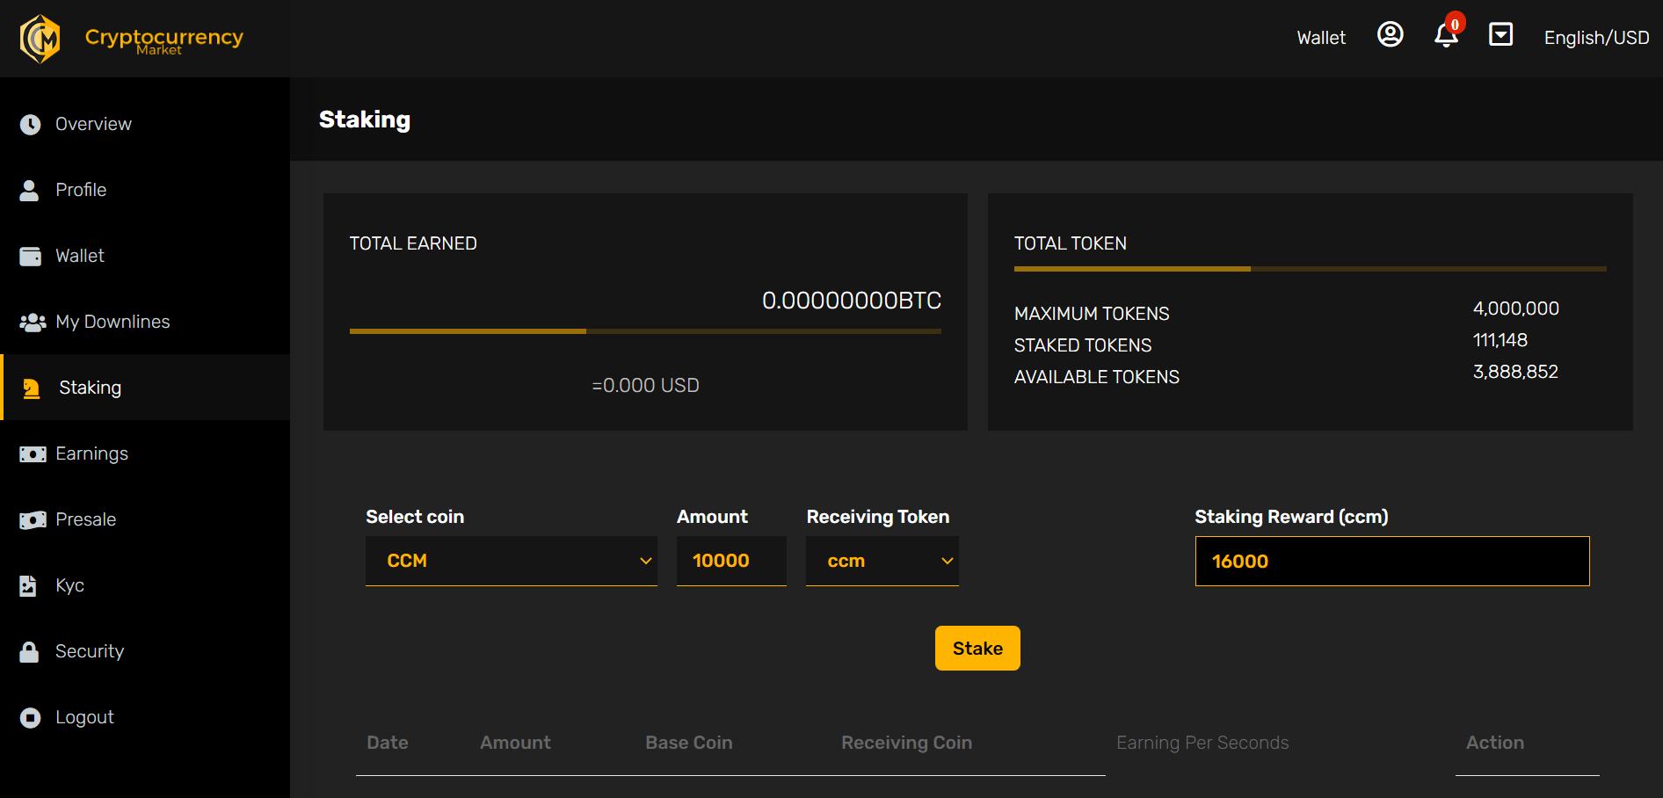Screen dimensions: 1663x798
Task: Click the My Downlines group icon
Action: (33, 323)
